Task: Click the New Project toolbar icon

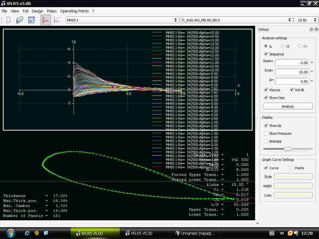Action: click(8, 20)
